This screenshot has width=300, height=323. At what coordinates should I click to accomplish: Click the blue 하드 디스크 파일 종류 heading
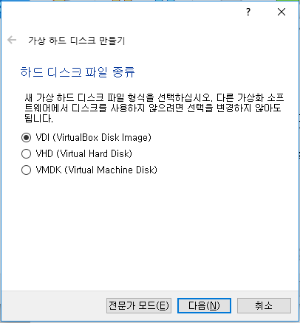(x=78, y=72)
